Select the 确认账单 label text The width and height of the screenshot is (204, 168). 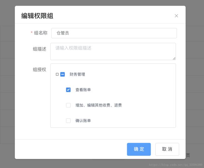point(83,121)
